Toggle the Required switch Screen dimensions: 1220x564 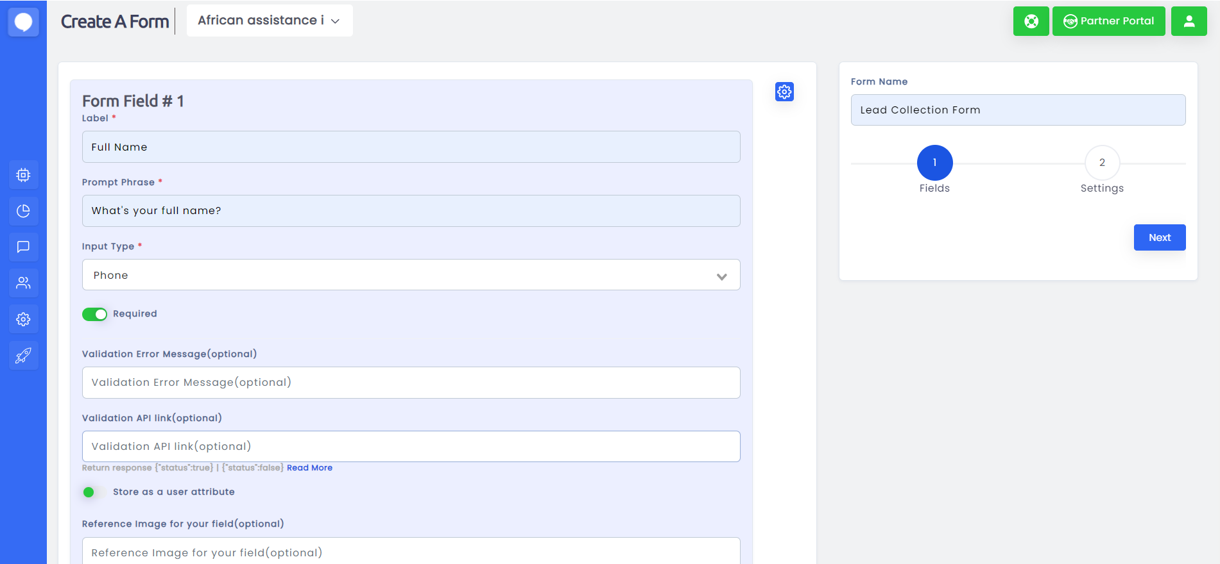pyautogui.click(x=94, y=314)
